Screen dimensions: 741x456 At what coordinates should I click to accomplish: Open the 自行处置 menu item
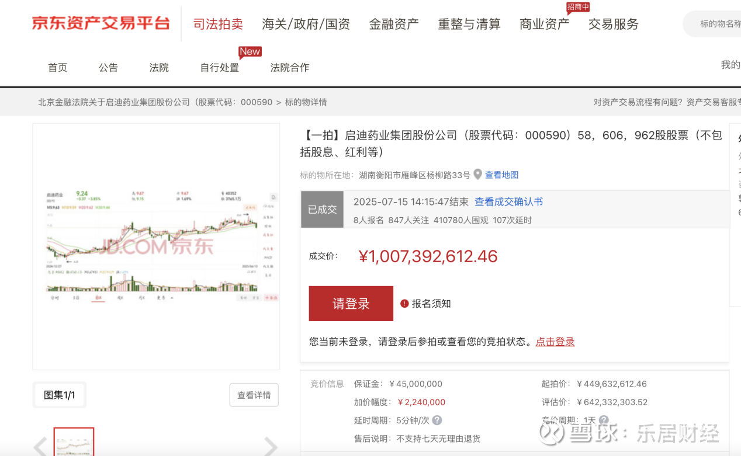click(x=220, y=67)
